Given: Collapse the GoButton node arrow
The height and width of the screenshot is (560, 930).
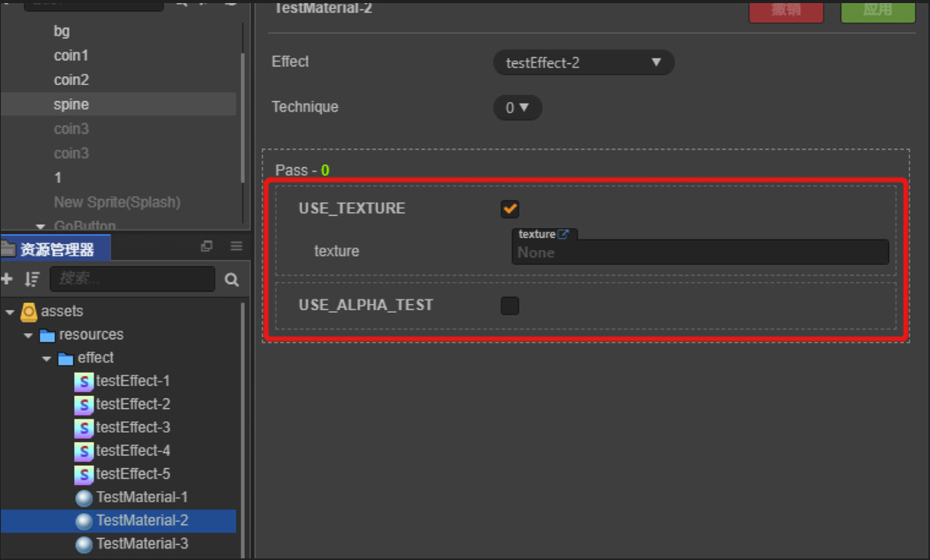Looking at the screenshot, I should (x=40, y=226).
